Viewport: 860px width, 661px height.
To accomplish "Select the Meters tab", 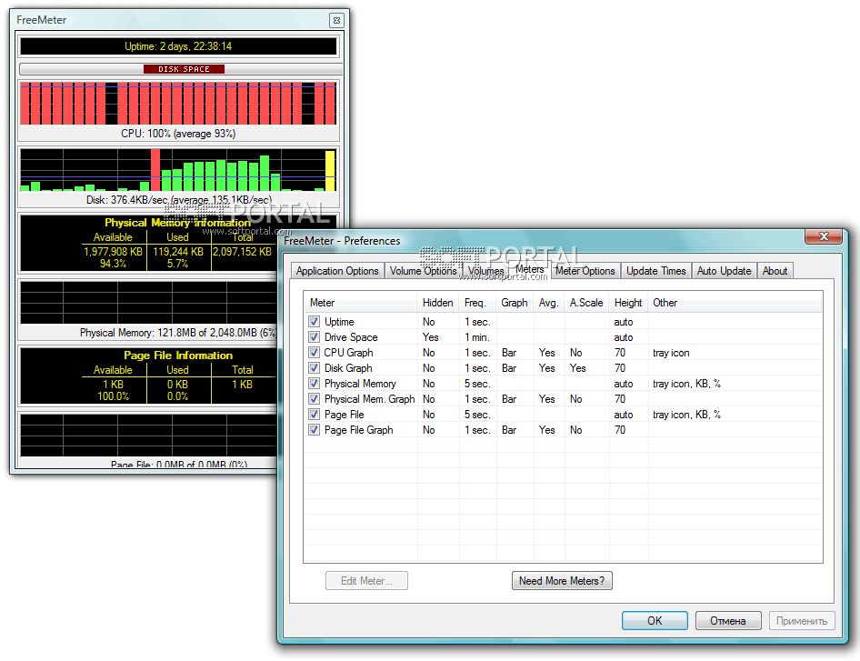I will pyautogui.click(x=530, y=269).
